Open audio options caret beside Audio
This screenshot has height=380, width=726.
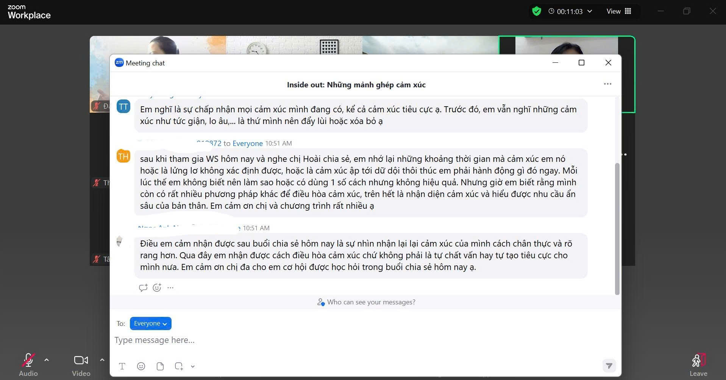tap(47, 360)
